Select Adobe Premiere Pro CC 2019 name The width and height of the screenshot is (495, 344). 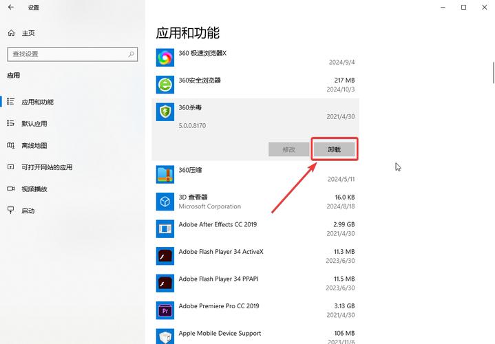[x=219, y=305]
